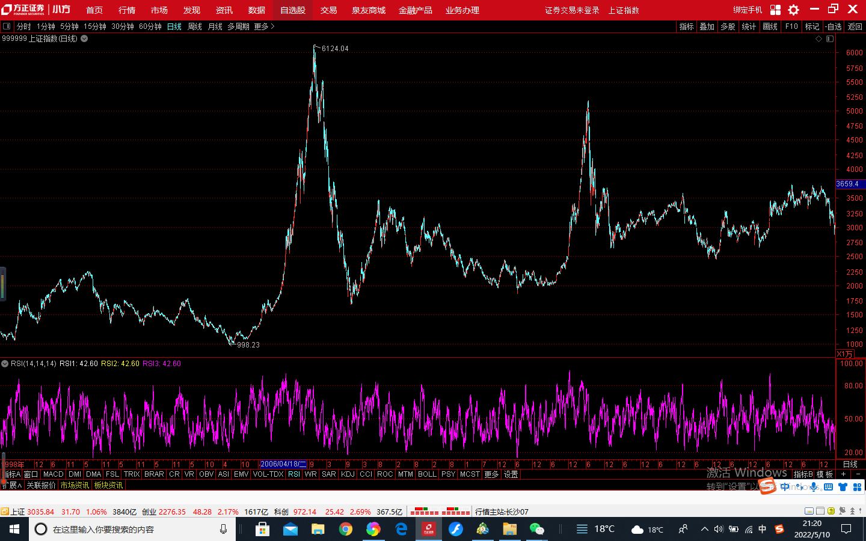Open the 更多 indicators list in indicator bar

pos(491,474)
